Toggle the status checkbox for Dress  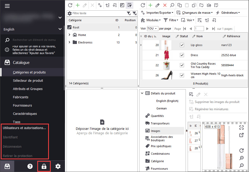point(182,55)
